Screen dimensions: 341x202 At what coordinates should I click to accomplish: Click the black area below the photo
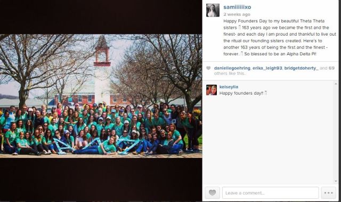point(101,179)
